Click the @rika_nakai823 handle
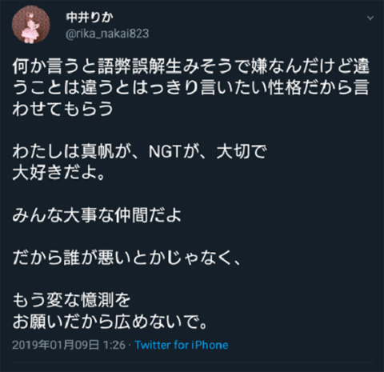 click(x=107, y=34)
